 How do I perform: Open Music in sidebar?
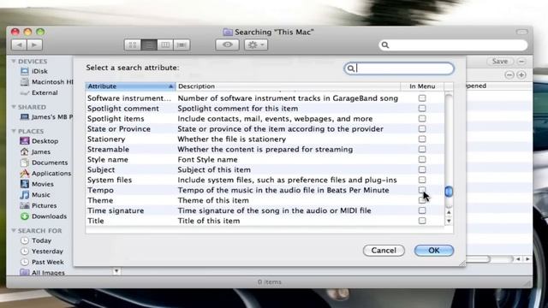tap(35, 194)
